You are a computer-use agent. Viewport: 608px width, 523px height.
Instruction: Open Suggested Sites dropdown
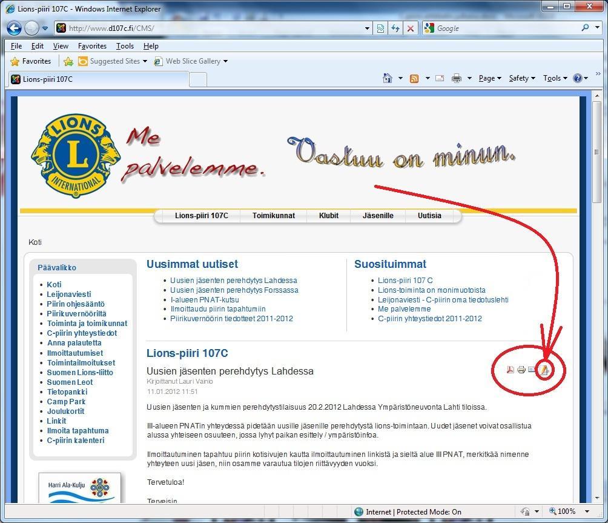click(113, 61)
